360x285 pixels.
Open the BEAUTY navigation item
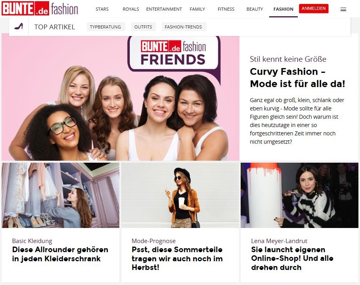point(255,9)
